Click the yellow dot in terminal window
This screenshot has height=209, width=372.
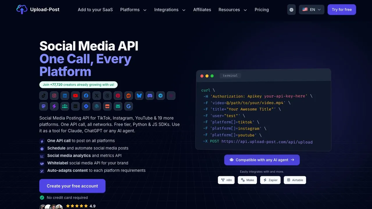pos(207,76)
